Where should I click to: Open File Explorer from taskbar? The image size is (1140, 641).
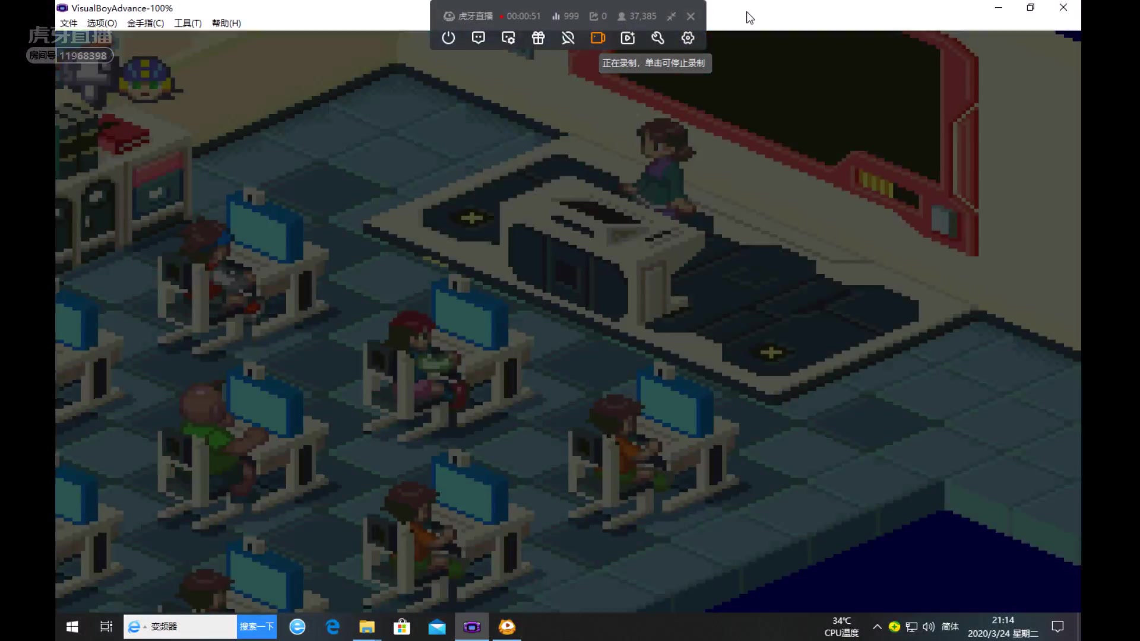pos(367,627)
